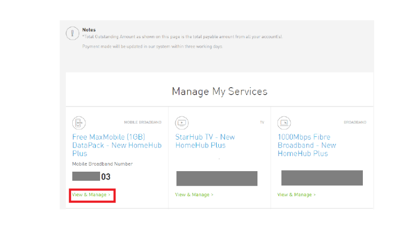Click the Mobile Broadband data icon
Image resolution: width=411 pixels, height=231 pixels.
pyautogui.click(x=79, y=123)
